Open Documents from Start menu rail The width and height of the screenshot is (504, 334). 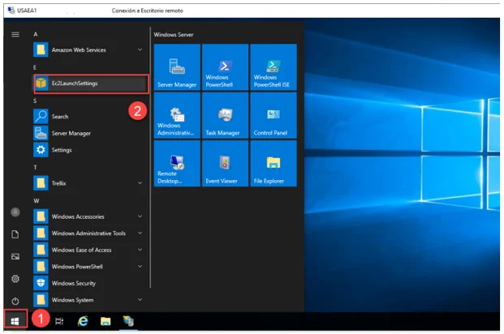[x=15, y=234]
